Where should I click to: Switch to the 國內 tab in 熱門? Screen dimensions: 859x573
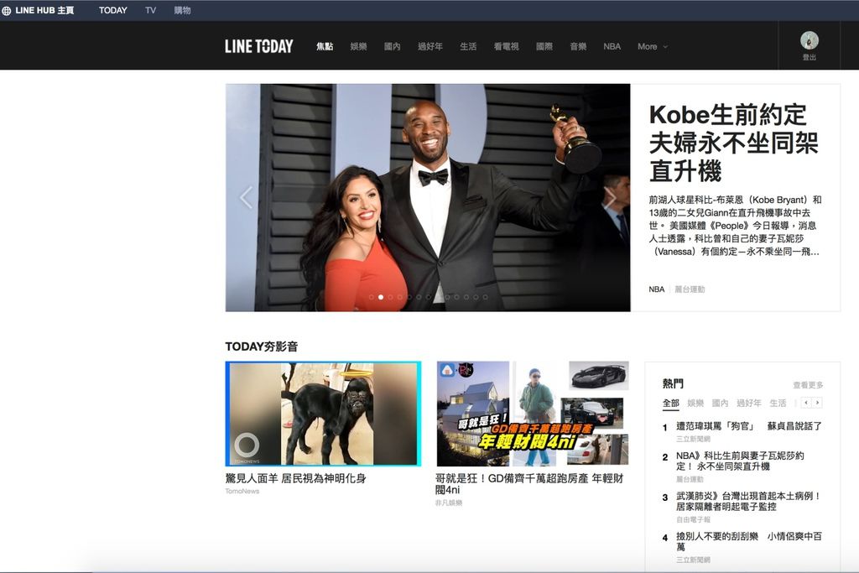(x=720, y=404)
